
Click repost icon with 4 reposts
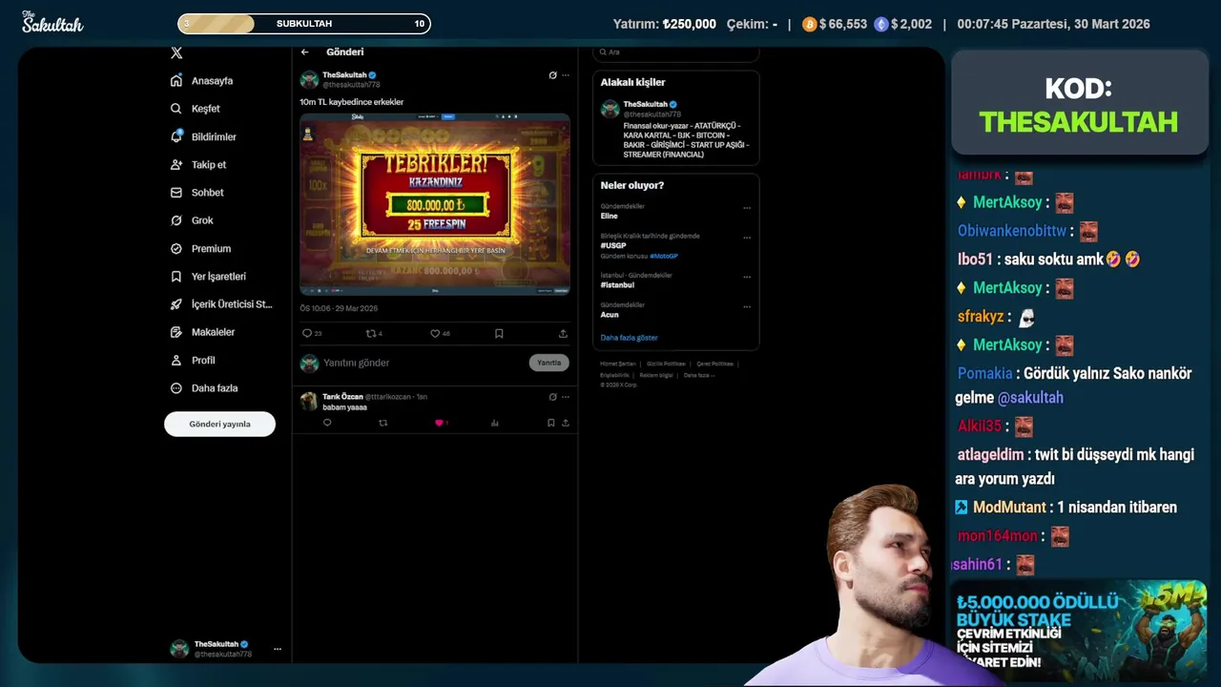[x=372, y=334]
